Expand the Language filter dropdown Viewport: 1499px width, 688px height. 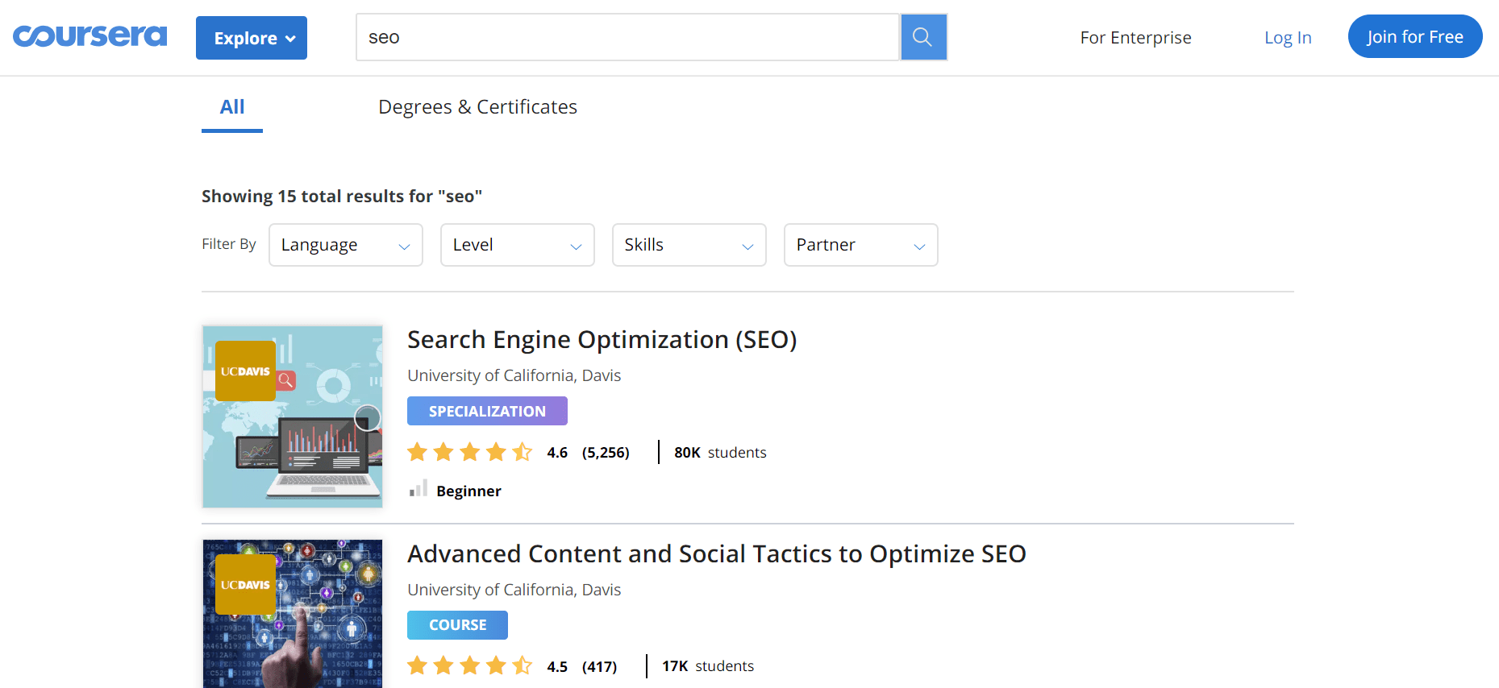coord(345,245)
